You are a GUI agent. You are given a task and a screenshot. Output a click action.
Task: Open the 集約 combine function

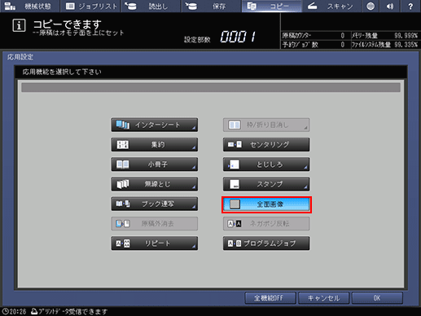tap(155, 145)
